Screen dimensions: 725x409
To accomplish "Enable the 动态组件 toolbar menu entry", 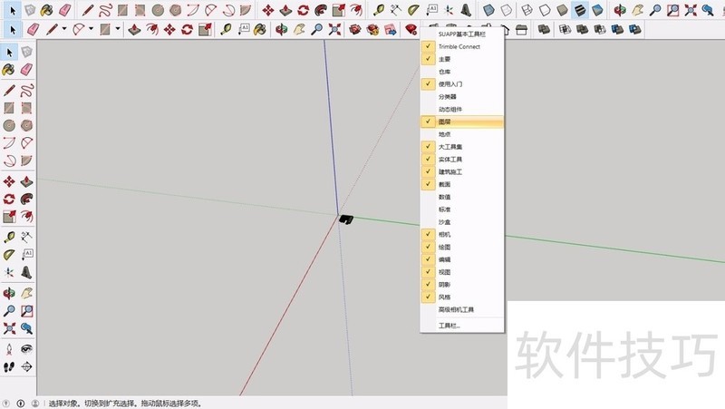I will click(x=461, y=109).
